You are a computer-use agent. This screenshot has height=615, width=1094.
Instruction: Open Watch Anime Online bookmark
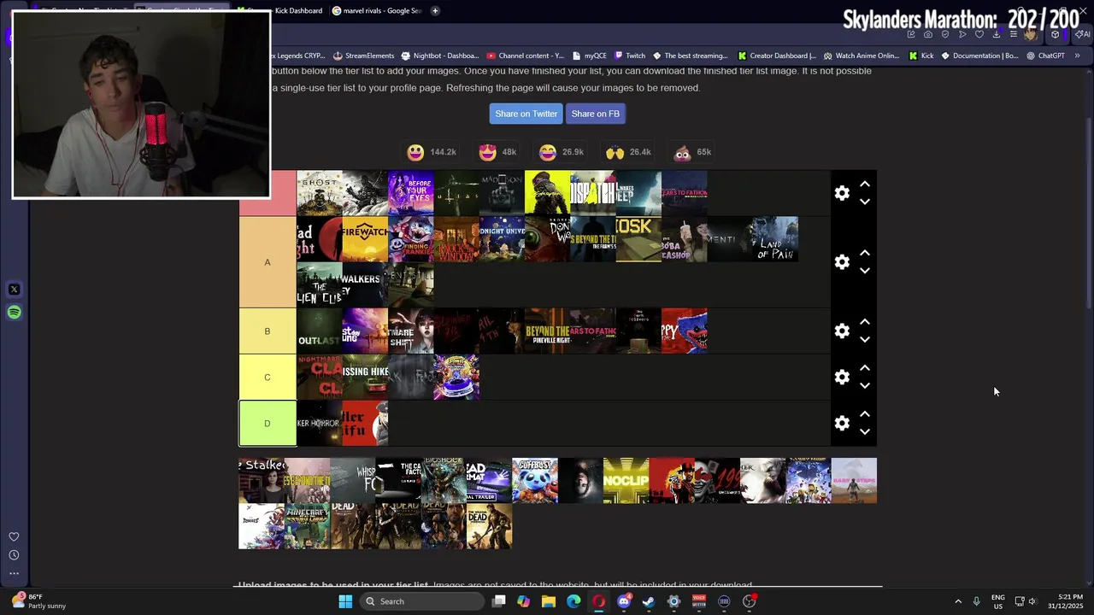tap(861, 56)
